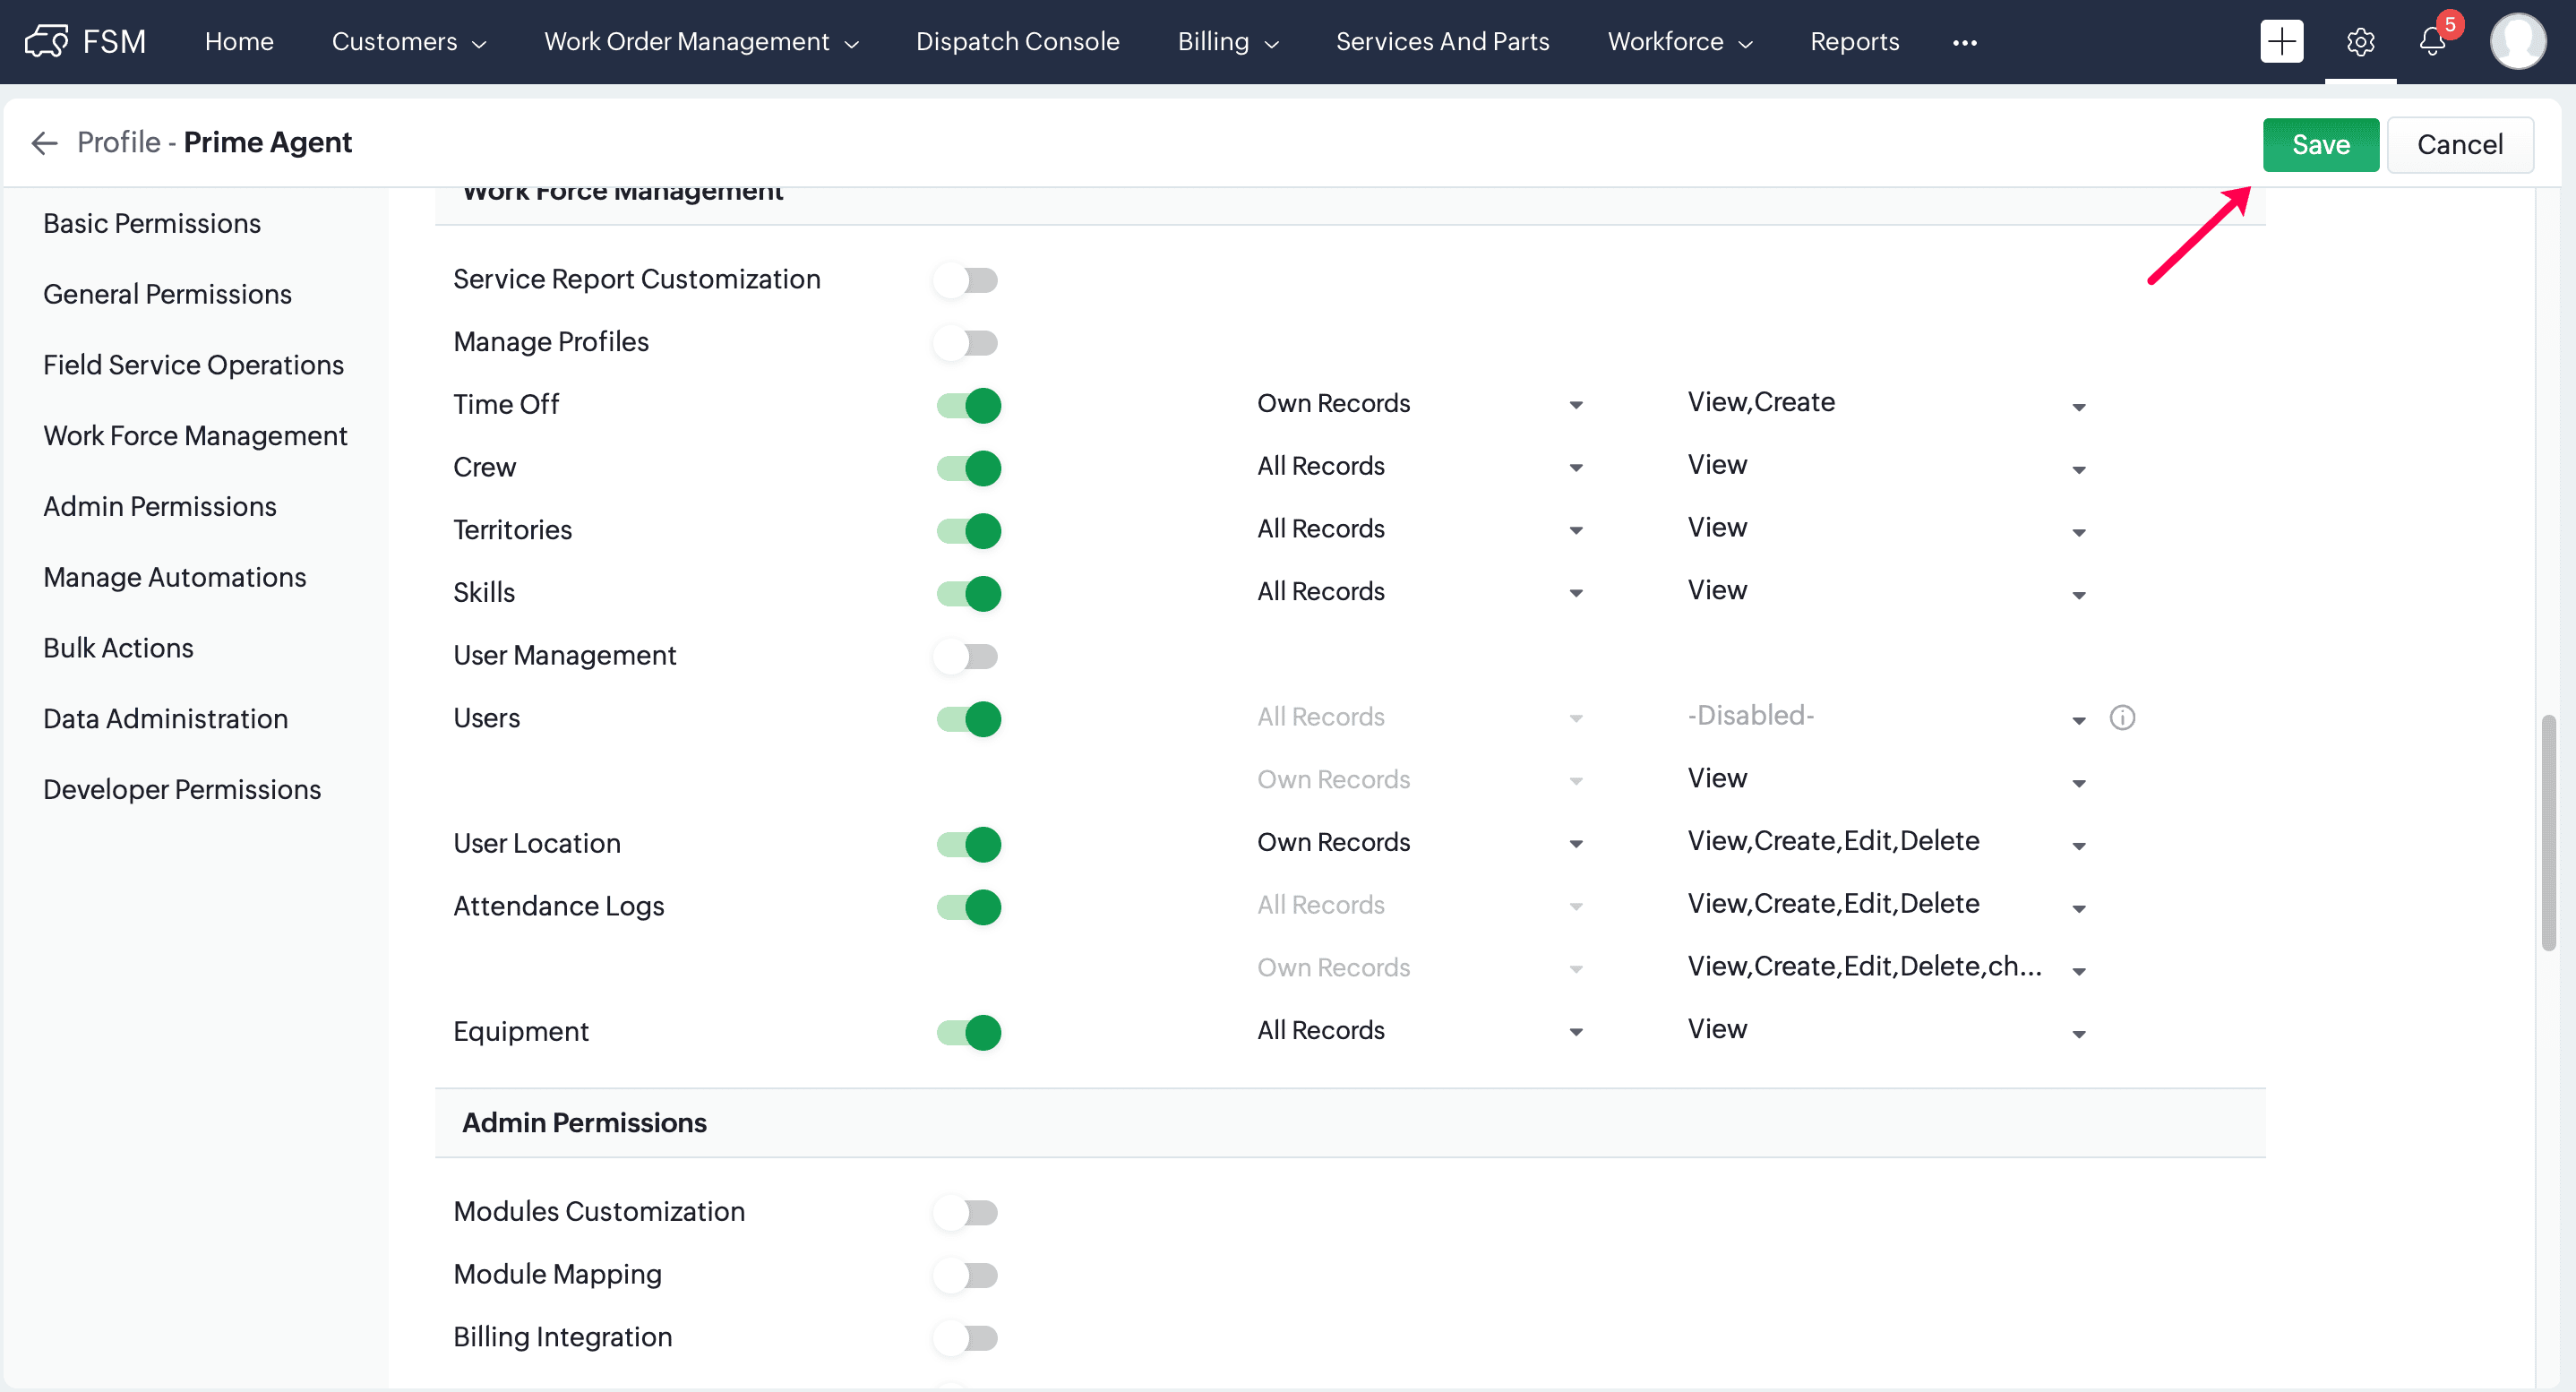
Task: Open the Work Order Management menu
Action: (x=701, y=41)
